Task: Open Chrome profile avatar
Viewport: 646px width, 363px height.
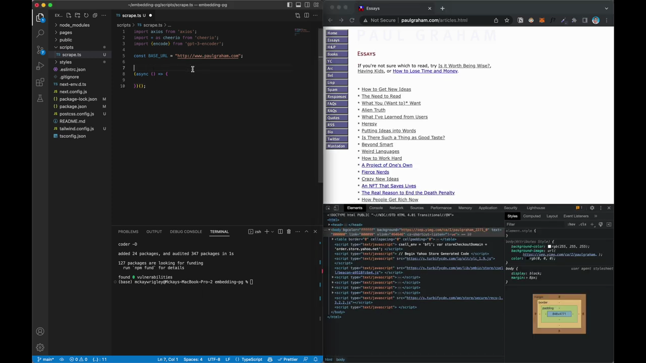Action: click(x=596, y=20)
